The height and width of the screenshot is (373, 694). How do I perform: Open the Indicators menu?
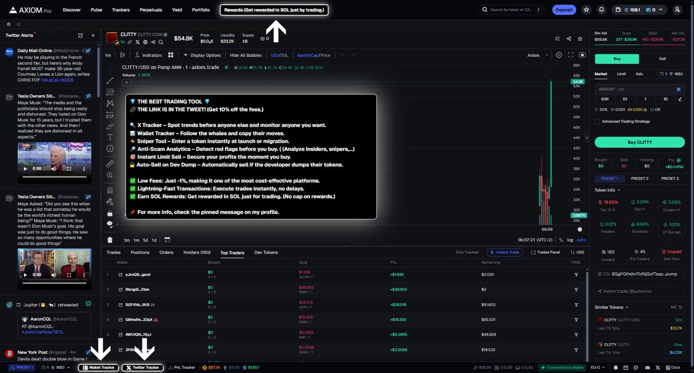pyautogui.click(x=149, y=55)
